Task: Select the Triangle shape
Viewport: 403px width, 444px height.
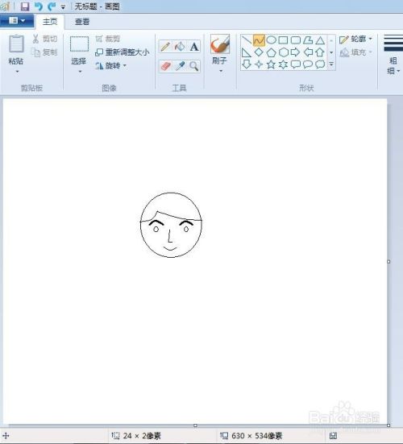Action: 320,40
